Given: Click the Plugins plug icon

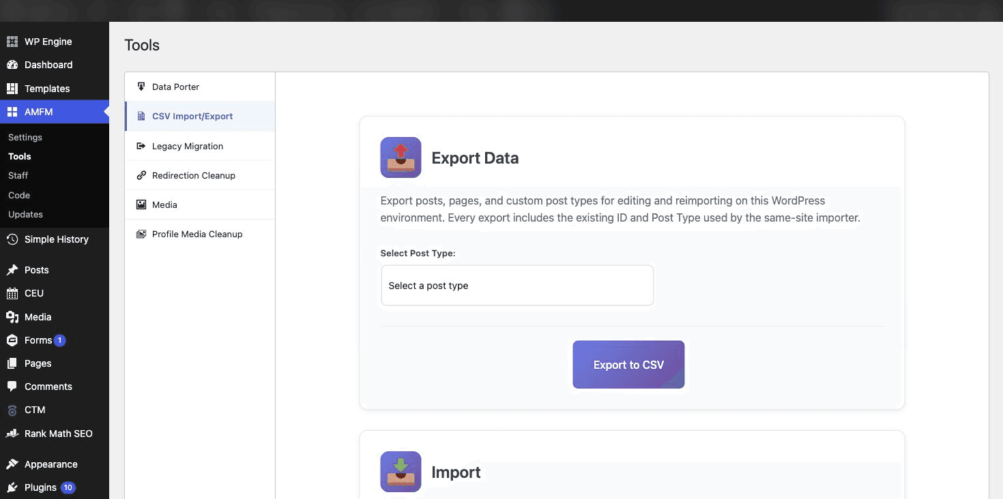Looking at the screenshot, I should click(12, 487).
